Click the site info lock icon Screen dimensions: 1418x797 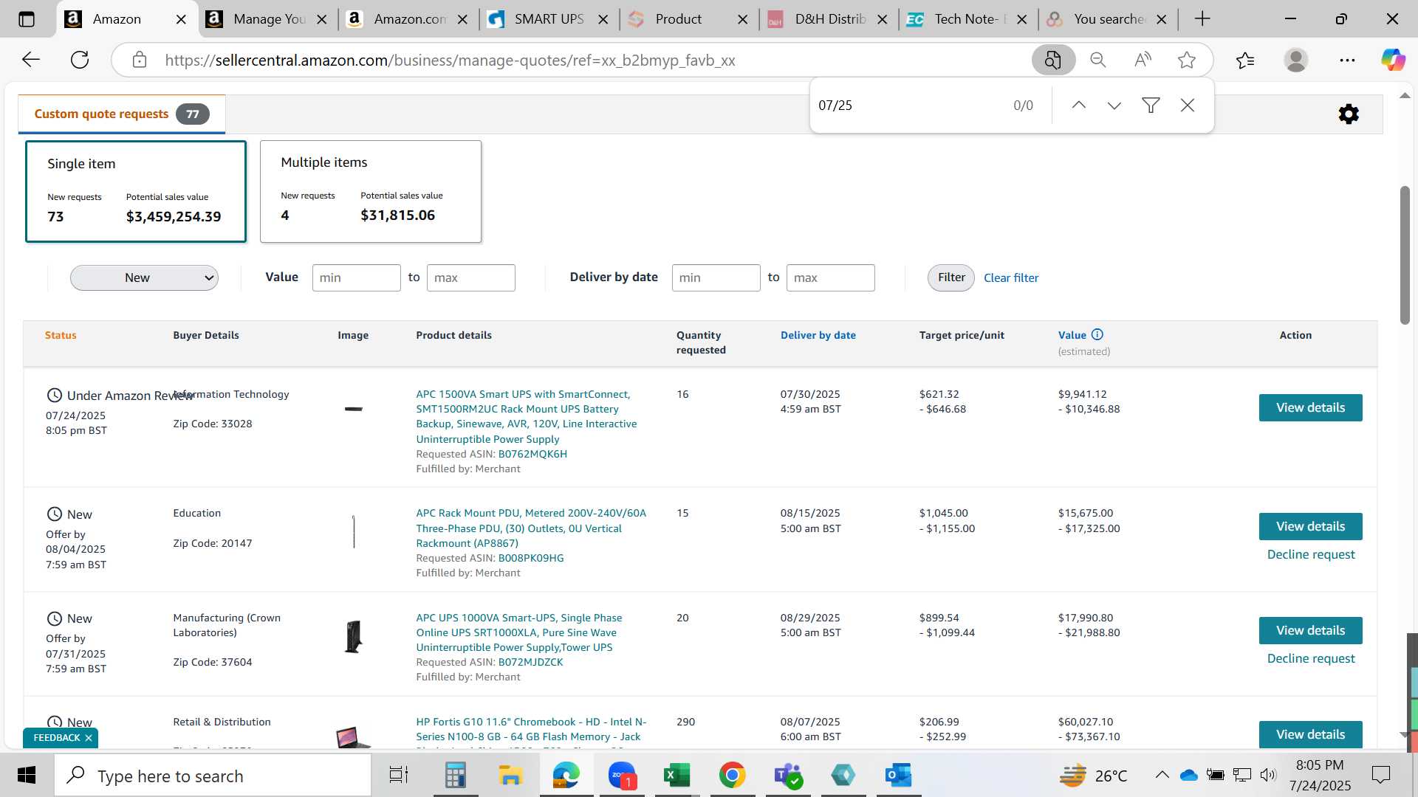click(140, 60)
